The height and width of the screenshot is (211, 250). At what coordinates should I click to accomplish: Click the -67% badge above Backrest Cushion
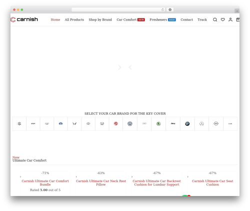coord(156,173)
